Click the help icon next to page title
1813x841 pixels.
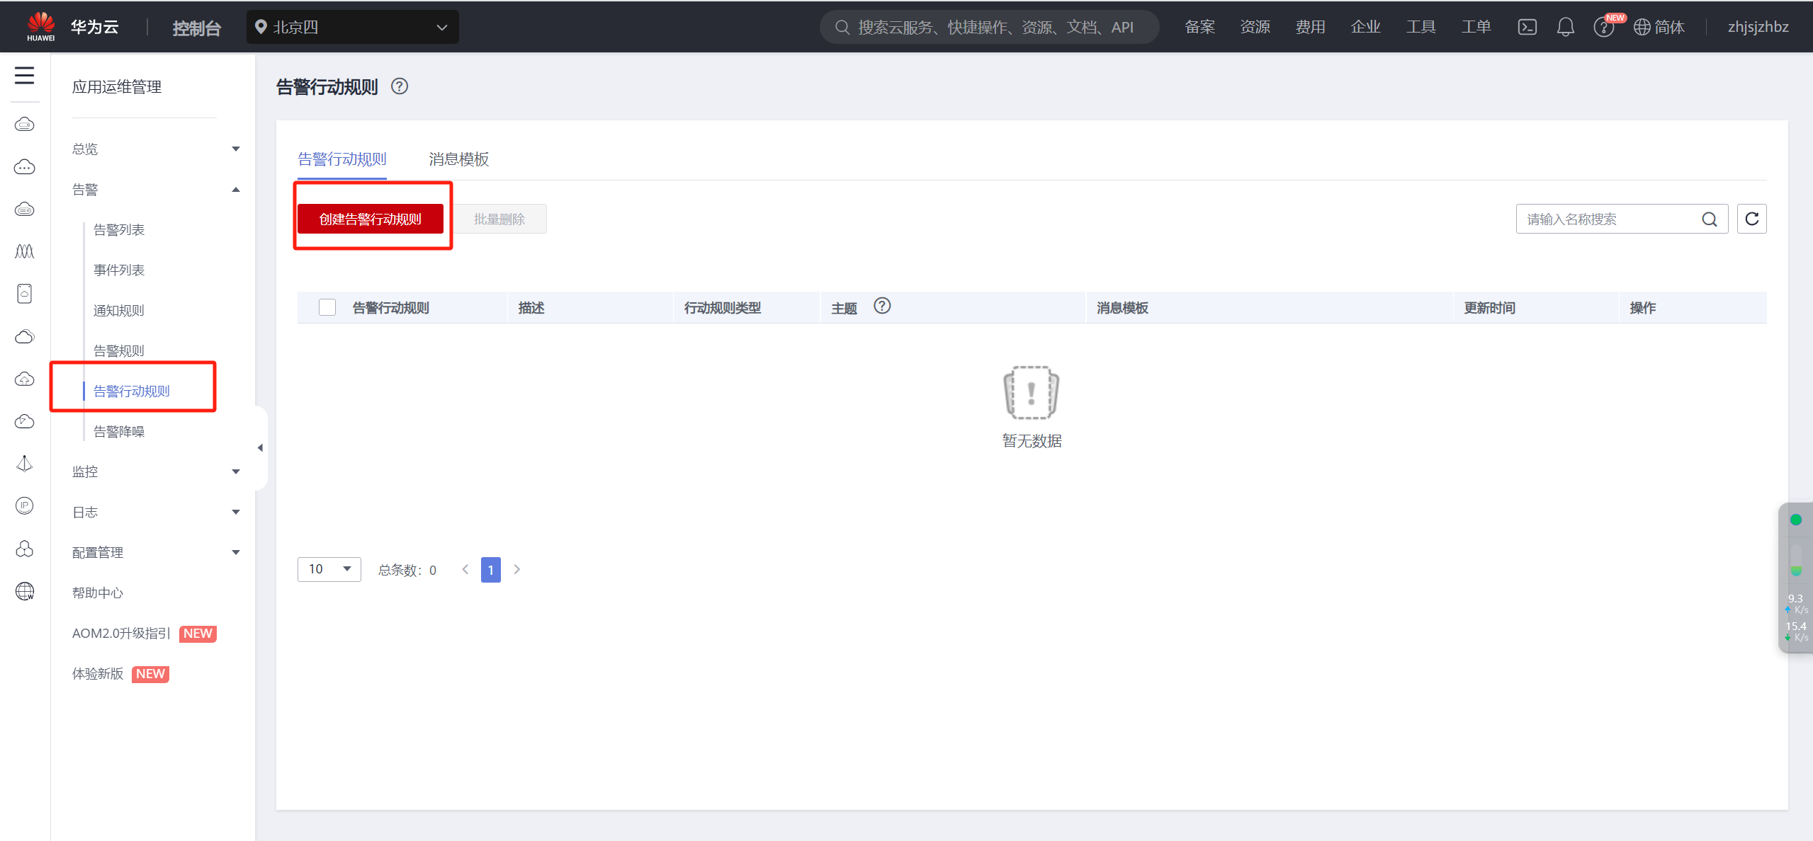[x=400, y=86]
